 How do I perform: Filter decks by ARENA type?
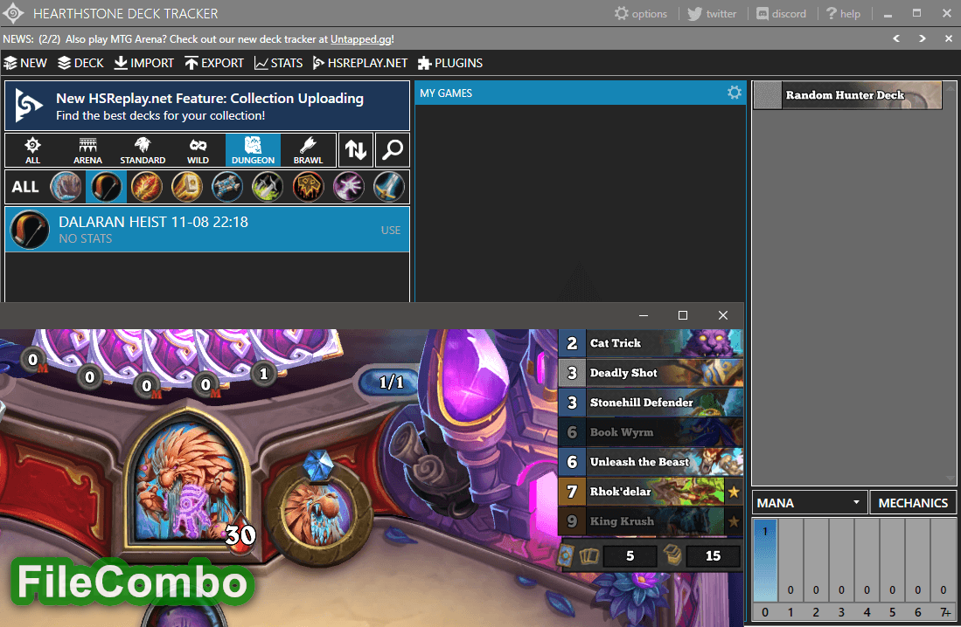(x=87, y=150)
